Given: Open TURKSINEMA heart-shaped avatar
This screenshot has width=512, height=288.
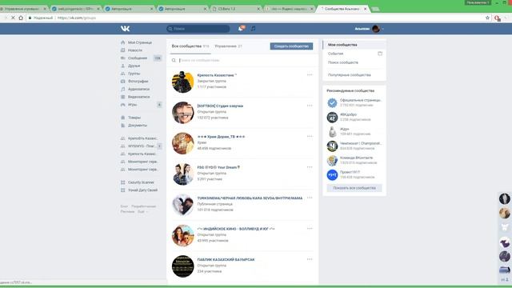Looking at the screenshot, I should click(183, 205).
